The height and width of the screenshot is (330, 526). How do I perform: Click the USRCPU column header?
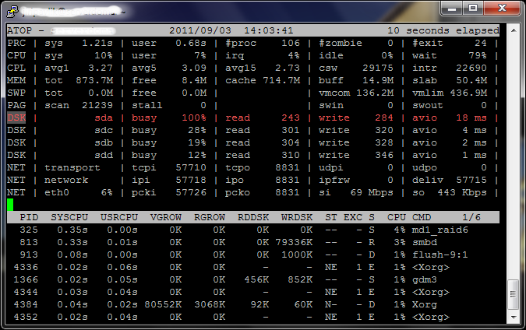pos(119,217)
